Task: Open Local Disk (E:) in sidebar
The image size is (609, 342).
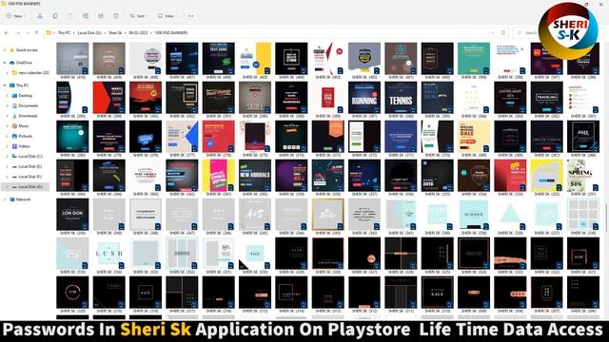Action: coord(30,166)
